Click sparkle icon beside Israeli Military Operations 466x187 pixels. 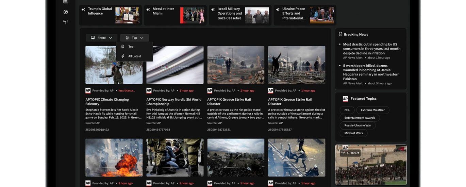click(213, 10)
